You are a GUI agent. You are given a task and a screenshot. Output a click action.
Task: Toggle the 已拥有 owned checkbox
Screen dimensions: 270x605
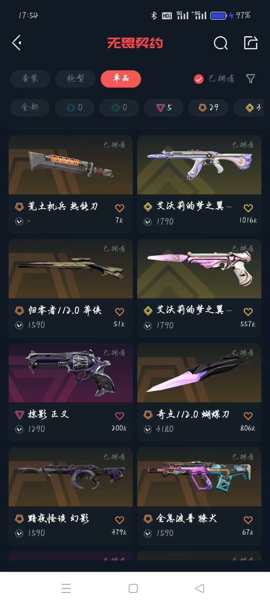(199, 79)
